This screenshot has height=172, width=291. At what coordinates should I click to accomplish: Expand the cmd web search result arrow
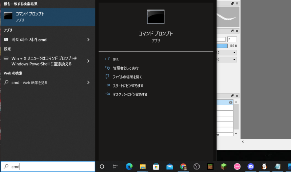[88, 83]
